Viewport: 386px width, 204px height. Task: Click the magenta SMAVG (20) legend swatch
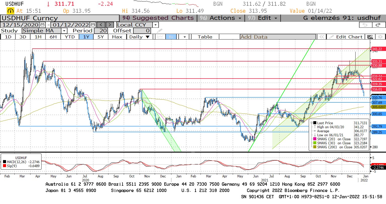click(x=315, y=139)
